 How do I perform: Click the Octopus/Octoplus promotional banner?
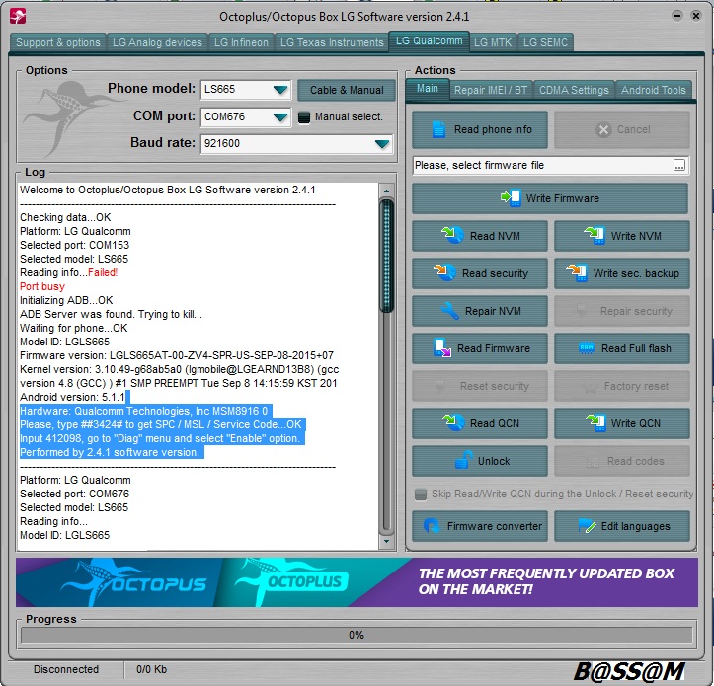[x=357, y=582]
